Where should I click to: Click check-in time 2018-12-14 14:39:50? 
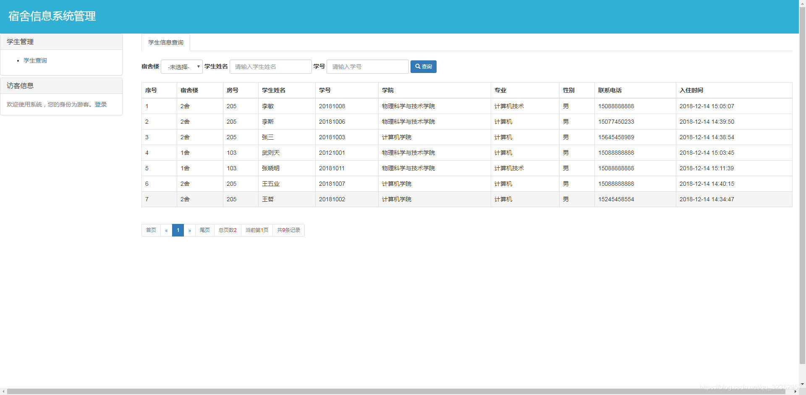click(707, 122)
